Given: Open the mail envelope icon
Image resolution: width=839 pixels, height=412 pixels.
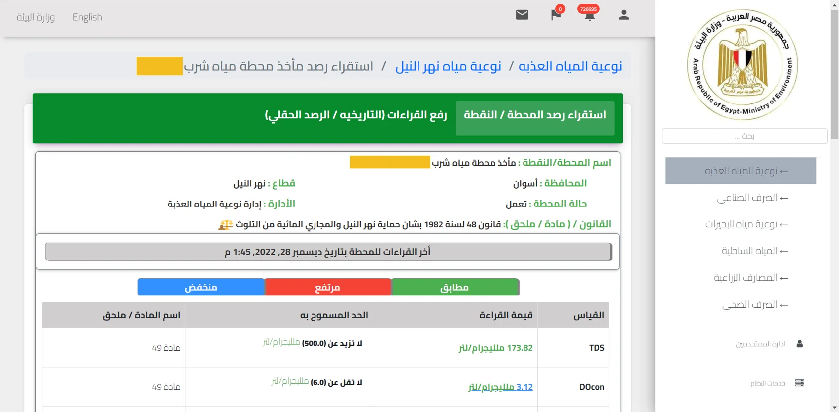Looking at the screenshot, I should [522, 15].
